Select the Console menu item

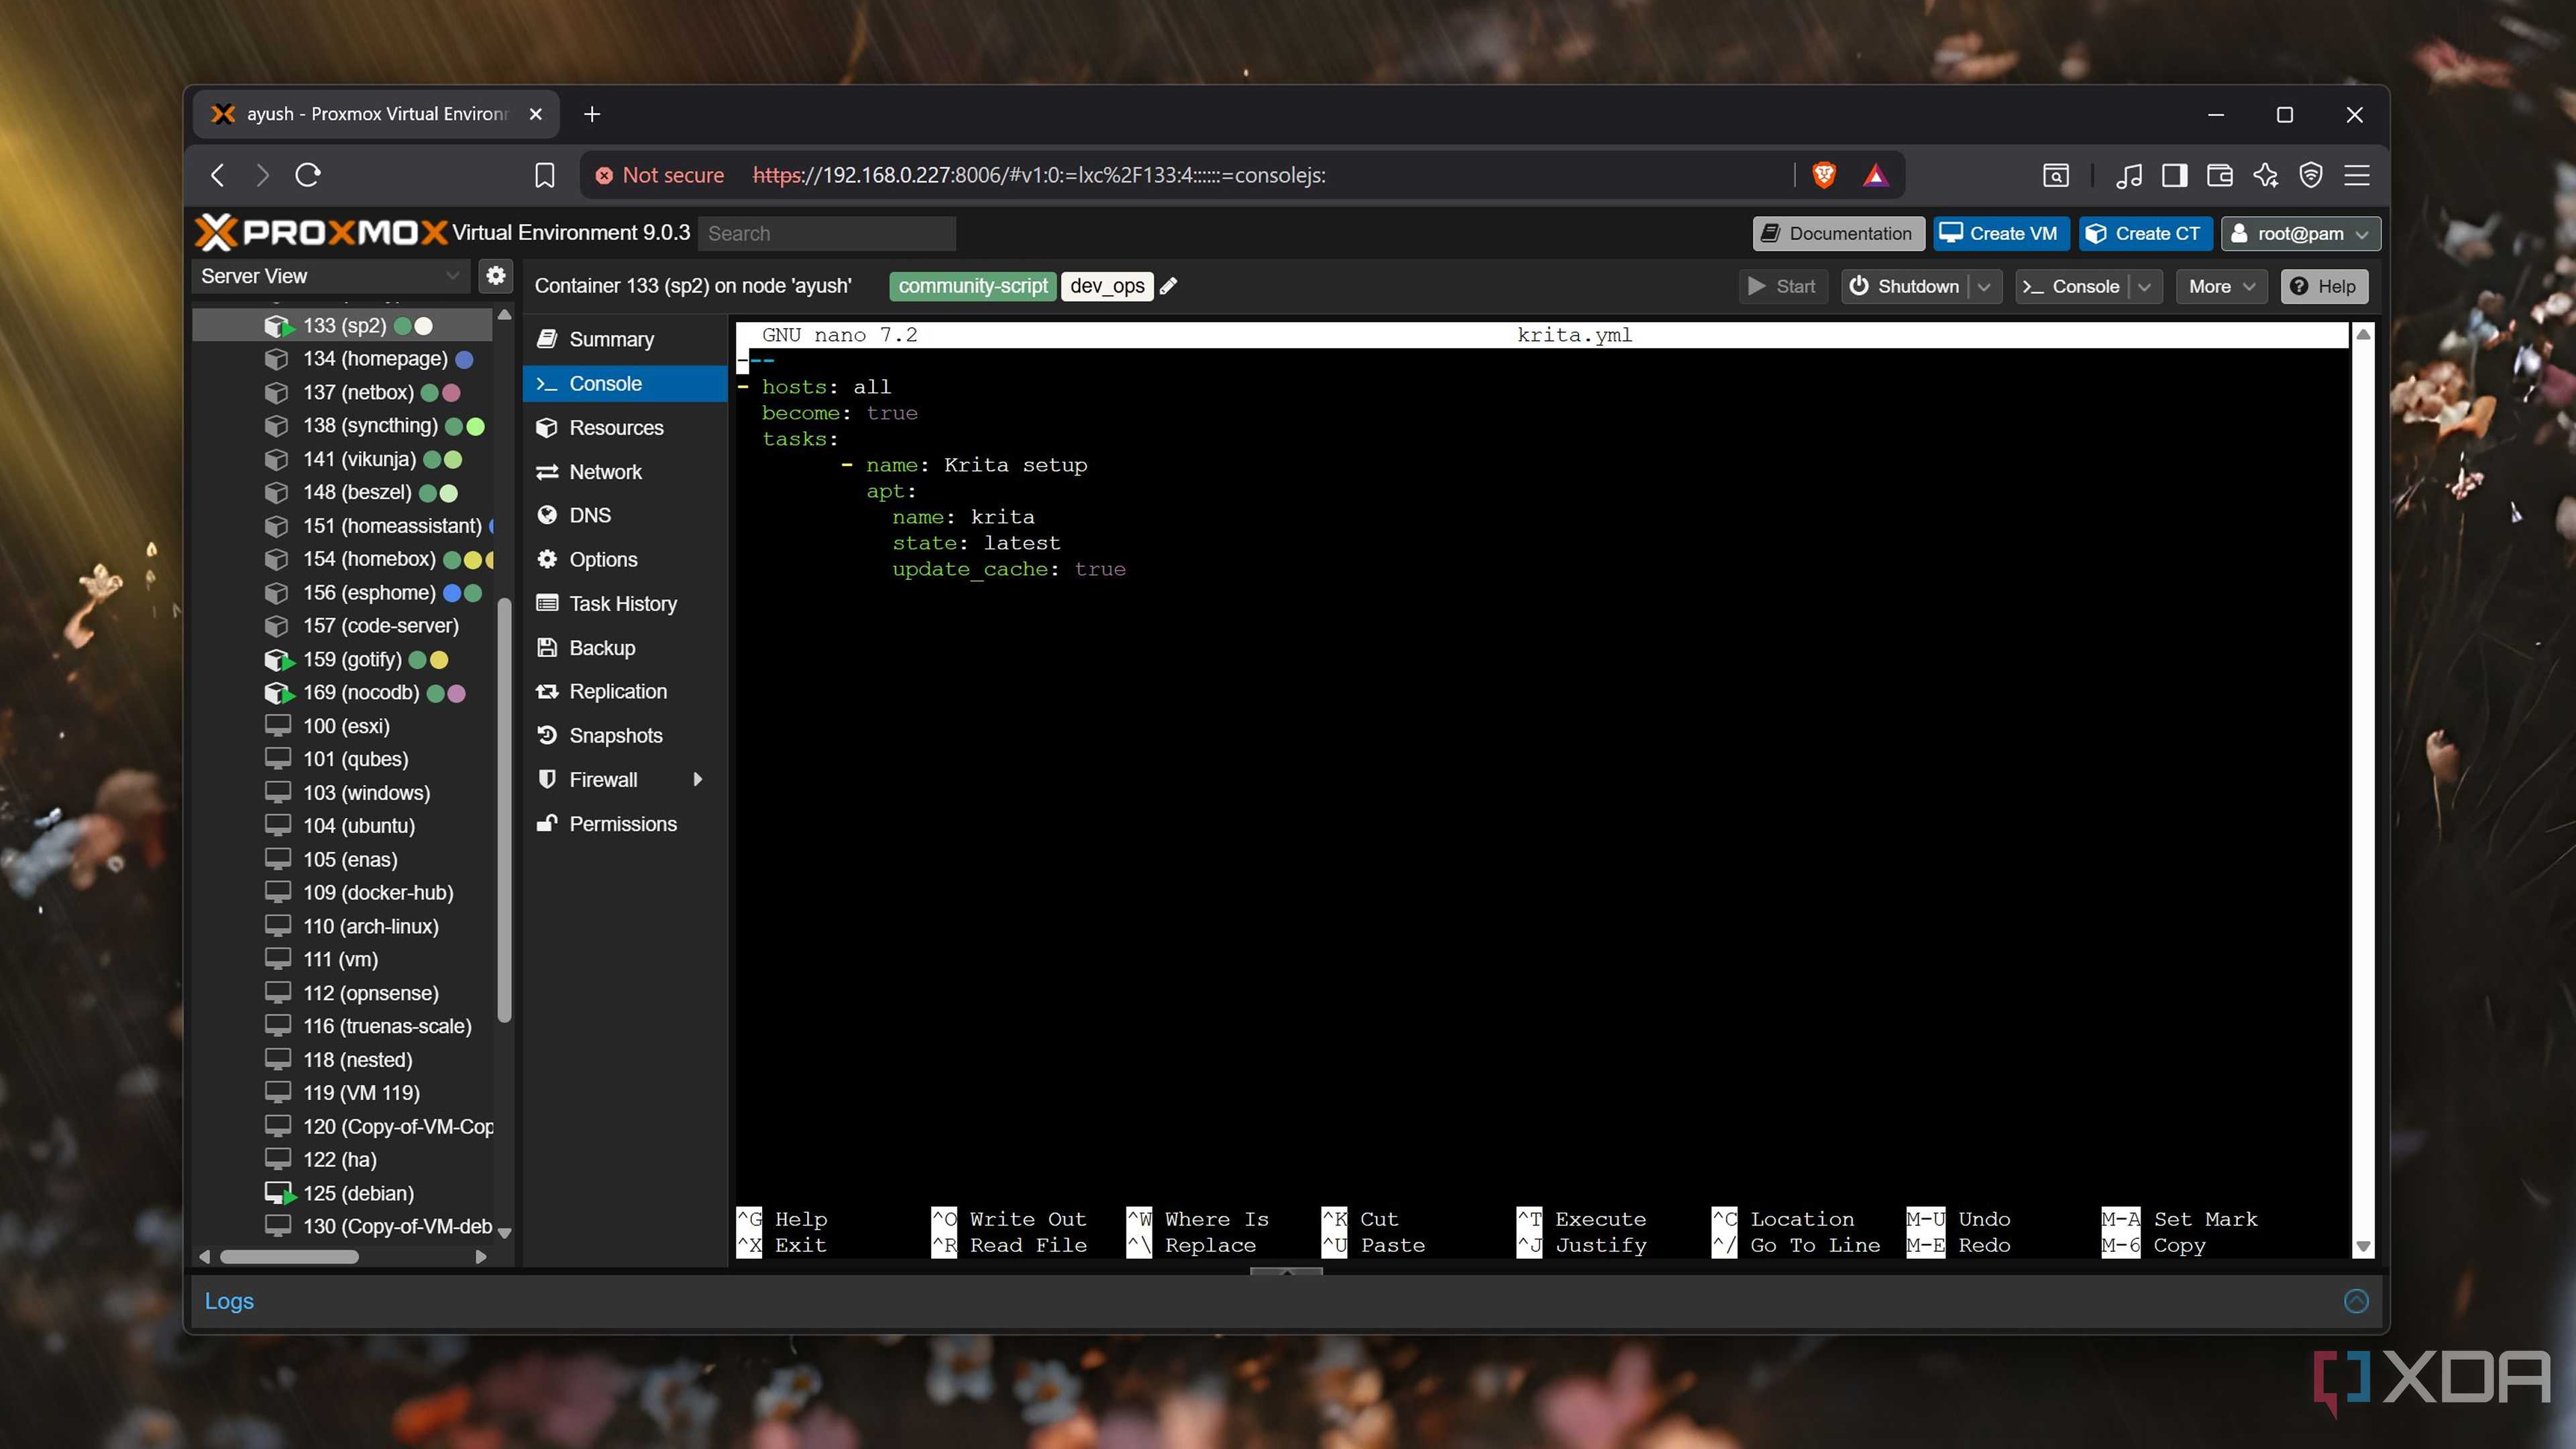click(x=625, y=383)
